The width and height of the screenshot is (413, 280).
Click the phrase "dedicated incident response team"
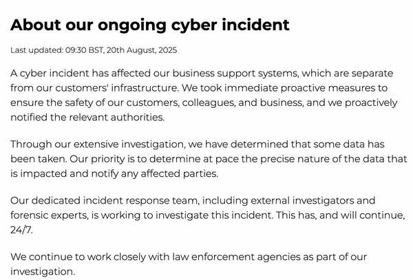click(114, 200)
